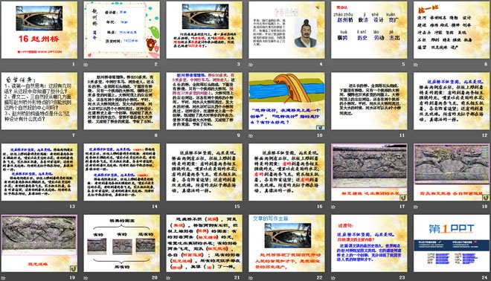Select slide 20 titled 精美的图案
Viewport: 491px width, 281px height.
click(121, 243)
